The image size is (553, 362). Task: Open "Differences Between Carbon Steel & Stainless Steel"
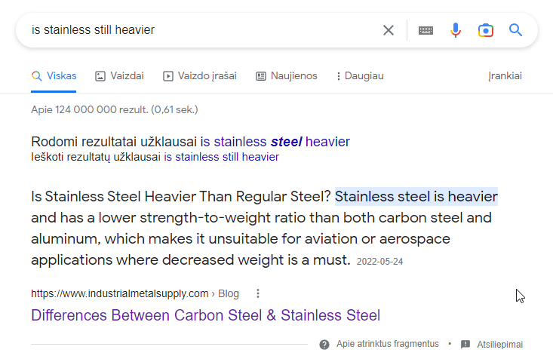[205, 315]
